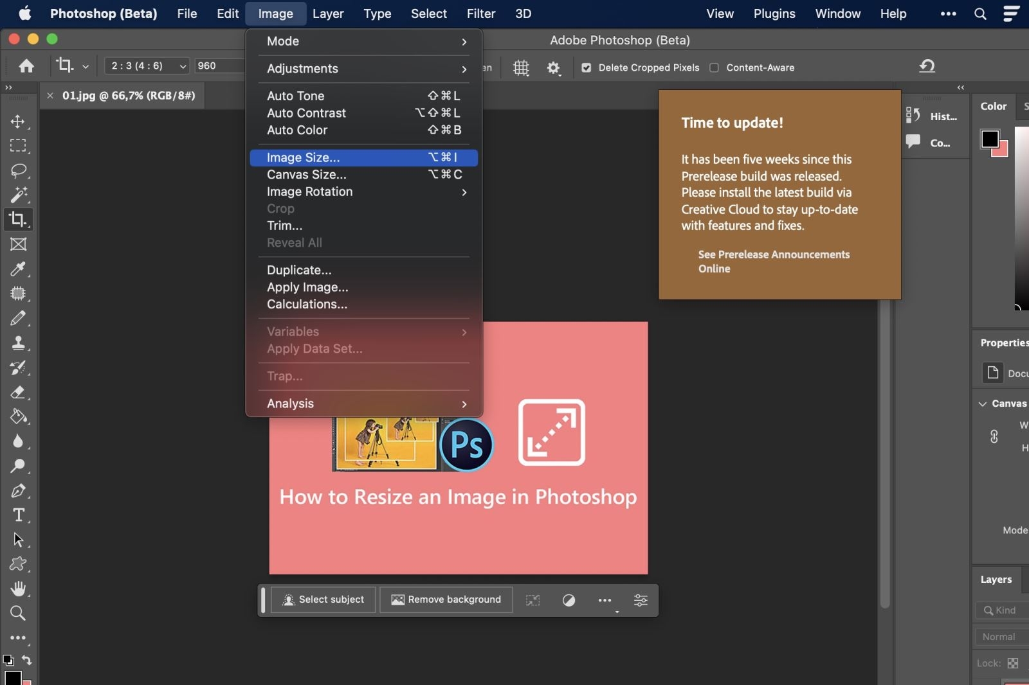Toggle lock transparent pixels in Layers panel
This screenshot has height=685, width=1029.
point(1013,663)
